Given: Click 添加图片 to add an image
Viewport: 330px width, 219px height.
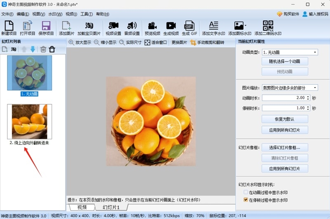Looking at the screenshot, I should pyautogui.click(x=66, y=28).
